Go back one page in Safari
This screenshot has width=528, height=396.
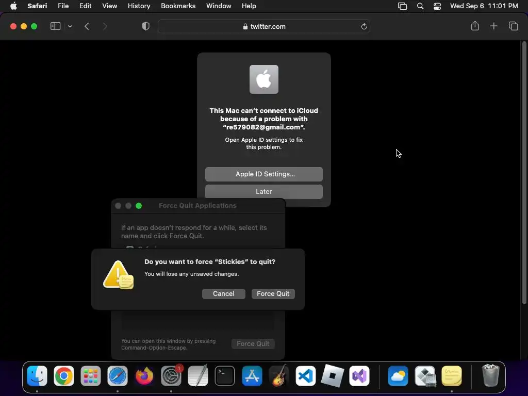click(x=87, y=26)
